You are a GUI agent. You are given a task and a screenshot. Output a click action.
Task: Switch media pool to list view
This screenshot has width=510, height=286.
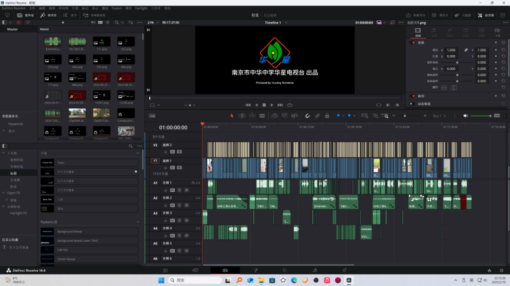pyautogui.click(x=107, y=23)
